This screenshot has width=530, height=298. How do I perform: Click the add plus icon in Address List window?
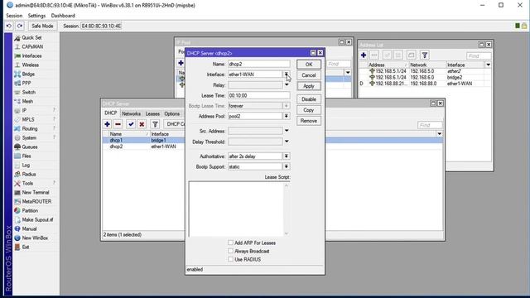coord(364,55)
